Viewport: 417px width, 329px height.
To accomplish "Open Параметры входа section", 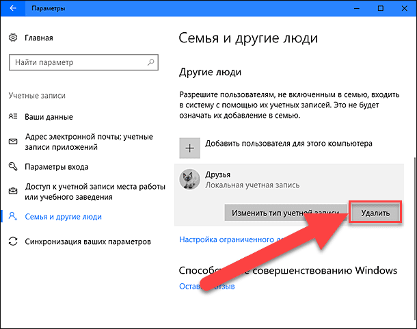I will (56, 167).
